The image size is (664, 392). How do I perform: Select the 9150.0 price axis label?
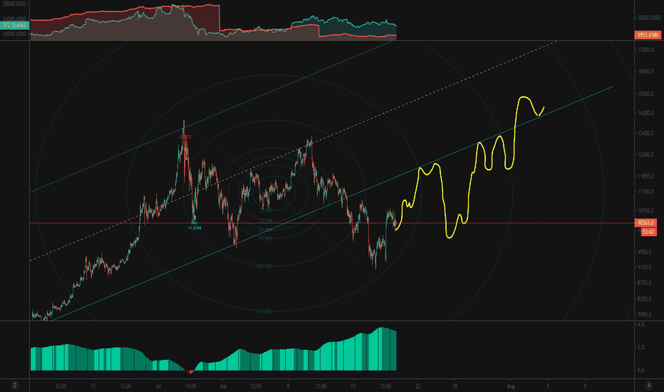pyautogui.click(x=645, y=267)
